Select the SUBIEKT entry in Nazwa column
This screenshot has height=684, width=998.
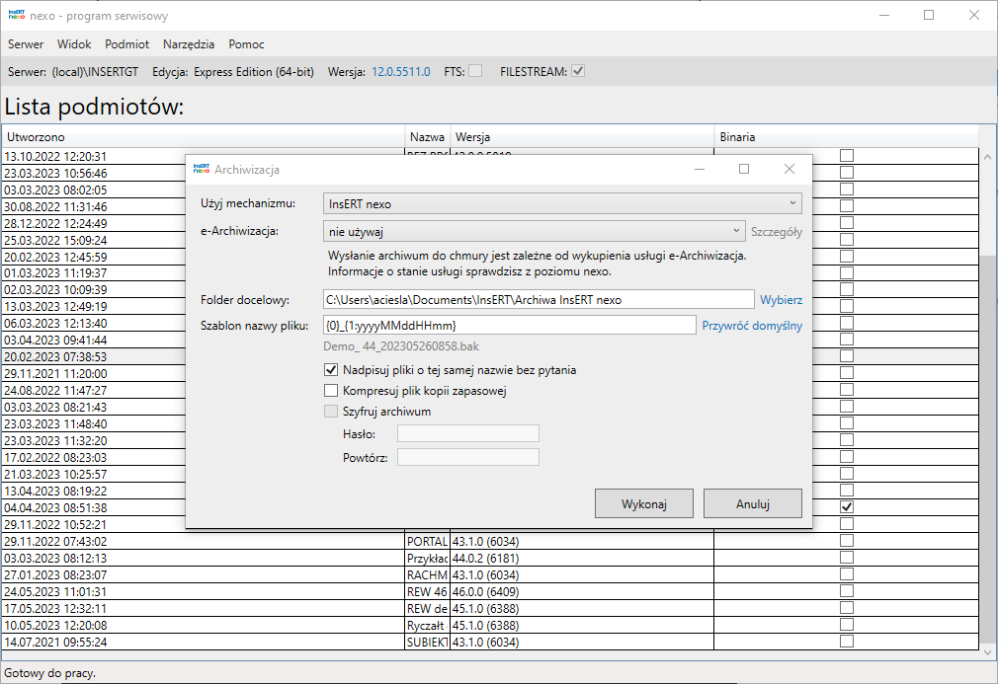coord(427,642)
